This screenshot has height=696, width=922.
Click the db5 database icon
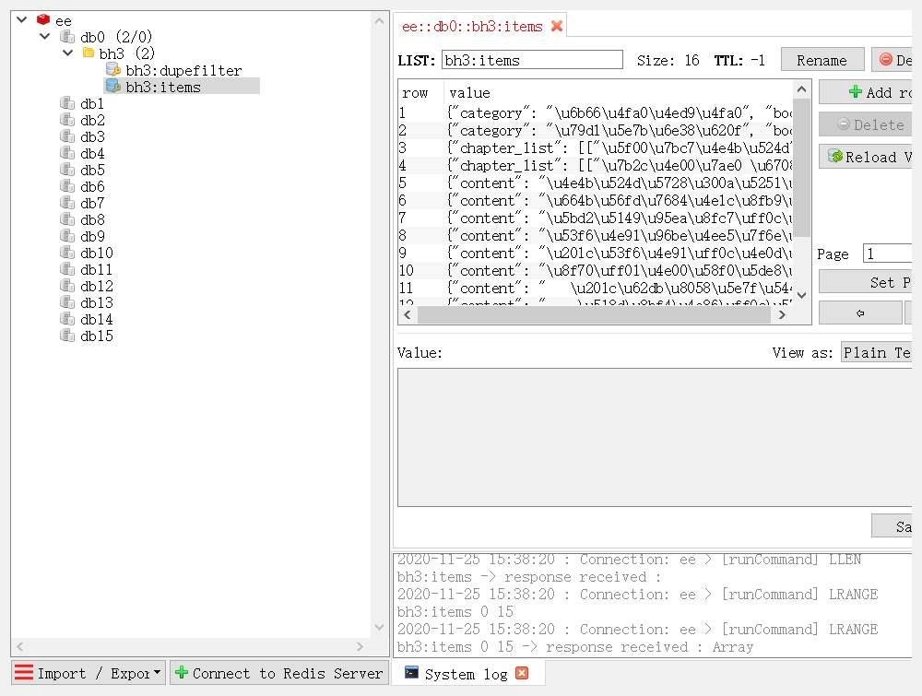click(67, 170)
